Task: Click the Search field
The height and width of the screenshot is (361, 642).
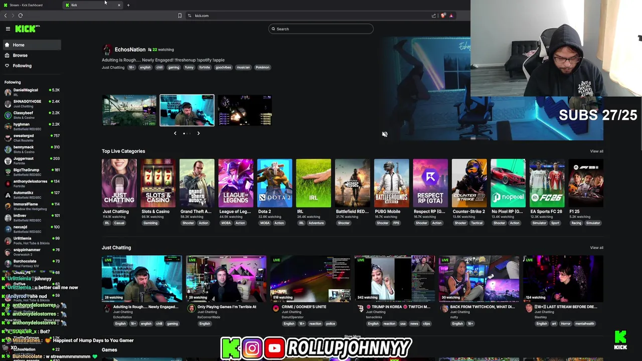Action: 321,29
